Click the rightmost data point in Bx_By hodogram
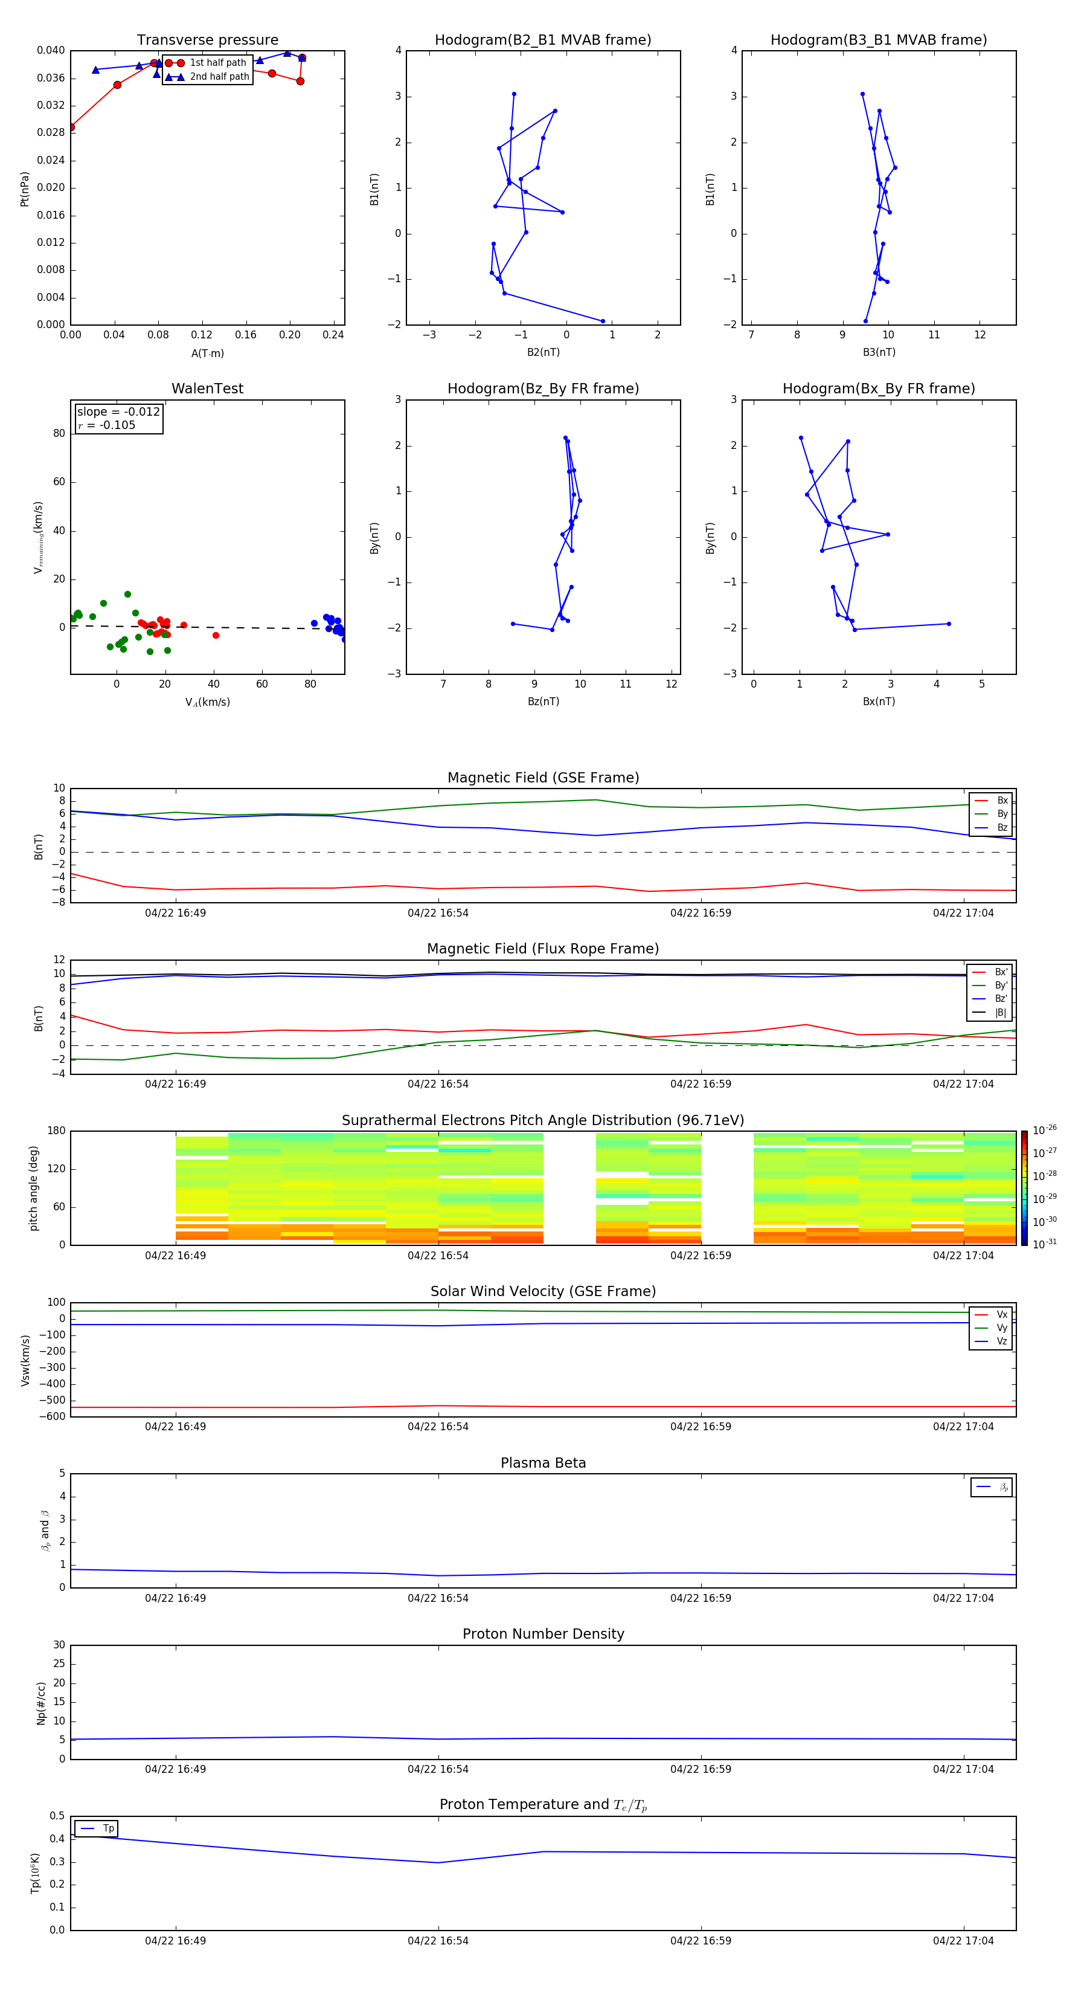 click(949, 624)
